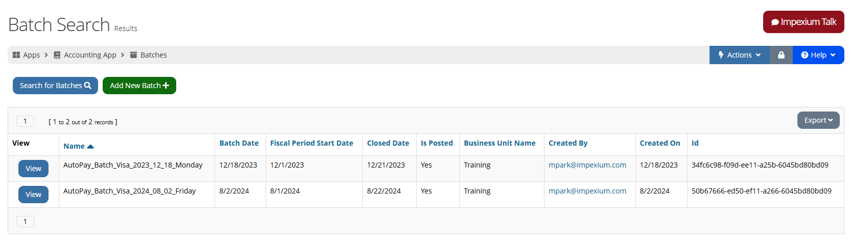Open mpark@impexium.com link in first row

587,165
